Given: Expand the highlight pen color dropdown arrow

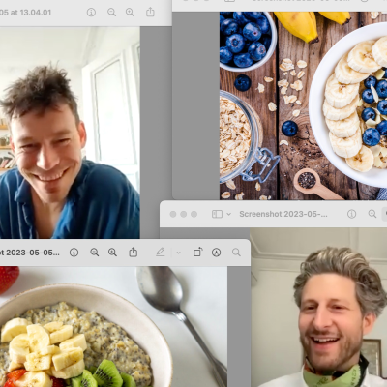Looking at the screenshot, I should click(178, 253).
